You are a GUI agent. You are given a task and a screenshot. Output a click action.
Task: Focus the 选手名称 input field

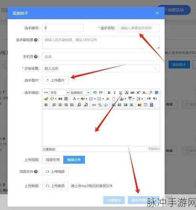[139, 28]
